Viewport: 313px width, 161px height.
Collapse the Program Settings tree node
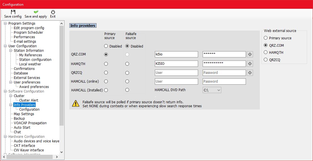(x=5, y=23)
